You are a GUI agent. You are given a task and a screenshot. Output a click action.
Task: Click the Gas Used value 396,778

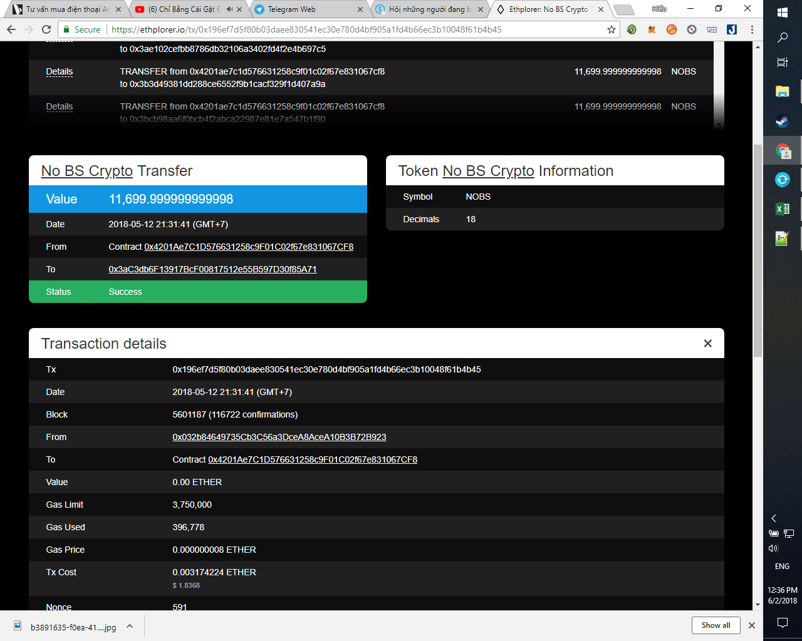(189, 527)
